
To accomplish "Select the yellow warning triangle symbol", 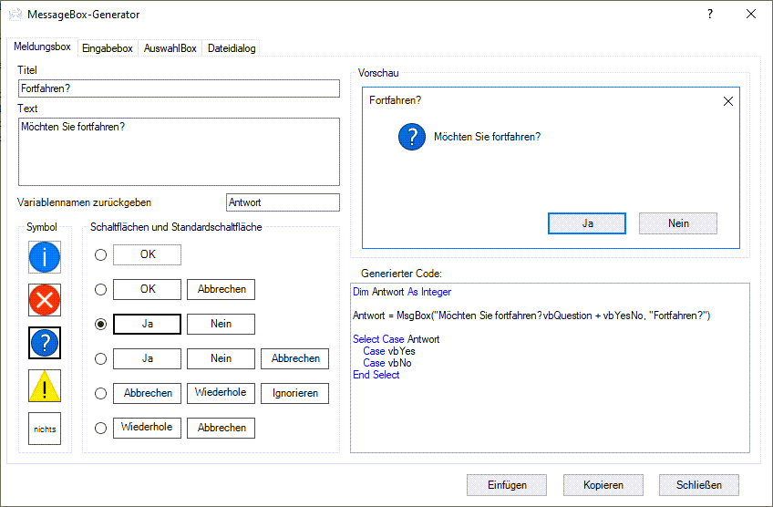I will (x=45, y=386).
